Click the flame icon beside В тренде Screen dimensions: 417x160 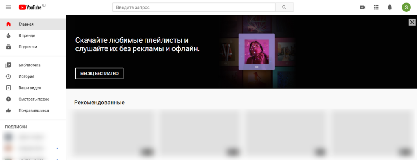[9, 35]
